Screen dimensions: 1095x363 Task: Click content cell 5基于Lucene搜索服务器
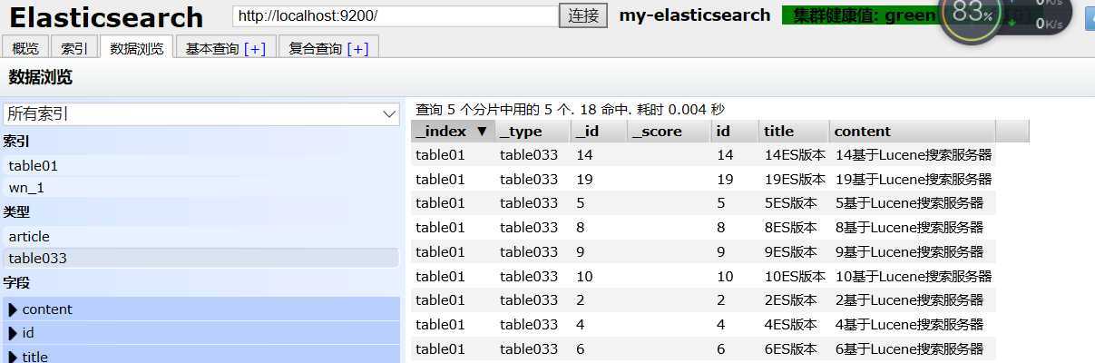(913, 203)
